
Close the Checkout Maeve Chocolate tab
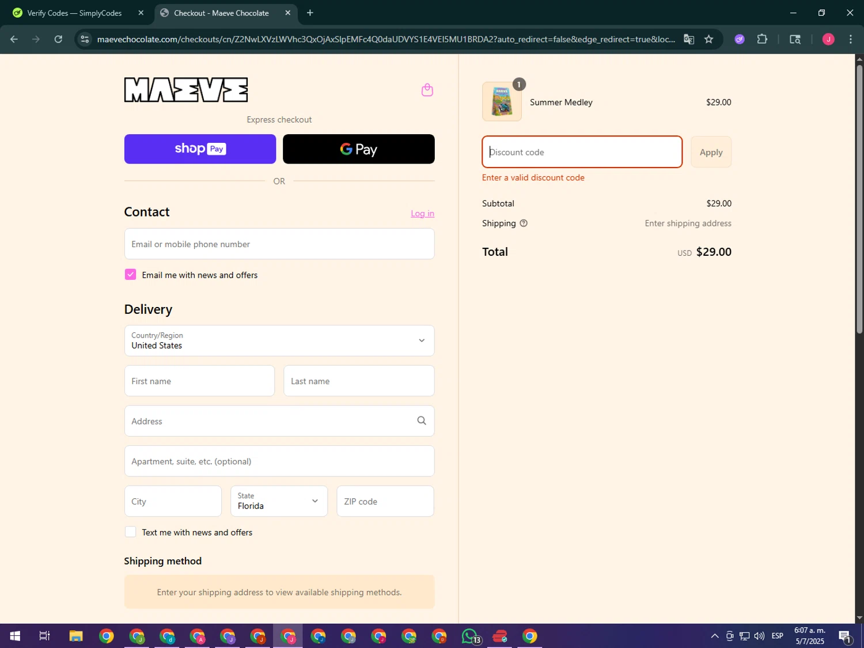287,13
